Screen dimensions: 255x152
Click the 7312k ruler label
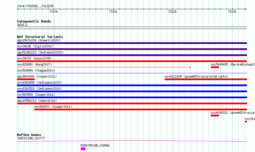coord(172,11)
